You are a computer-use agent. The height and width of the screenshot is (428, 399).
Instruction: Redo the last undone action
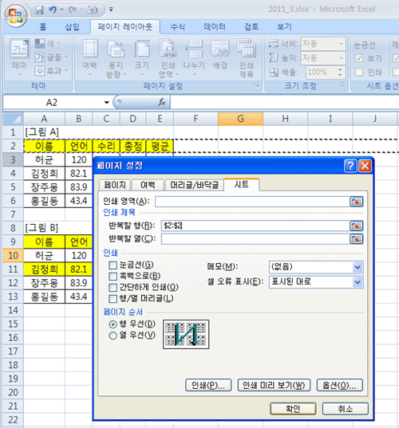(73, 10)
